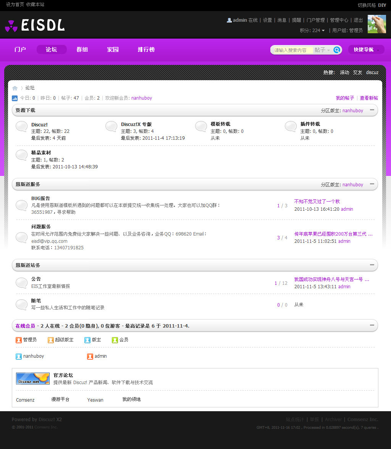Open the 家园 nav tab
Viewport: 391px width, 449px height.
113,50
